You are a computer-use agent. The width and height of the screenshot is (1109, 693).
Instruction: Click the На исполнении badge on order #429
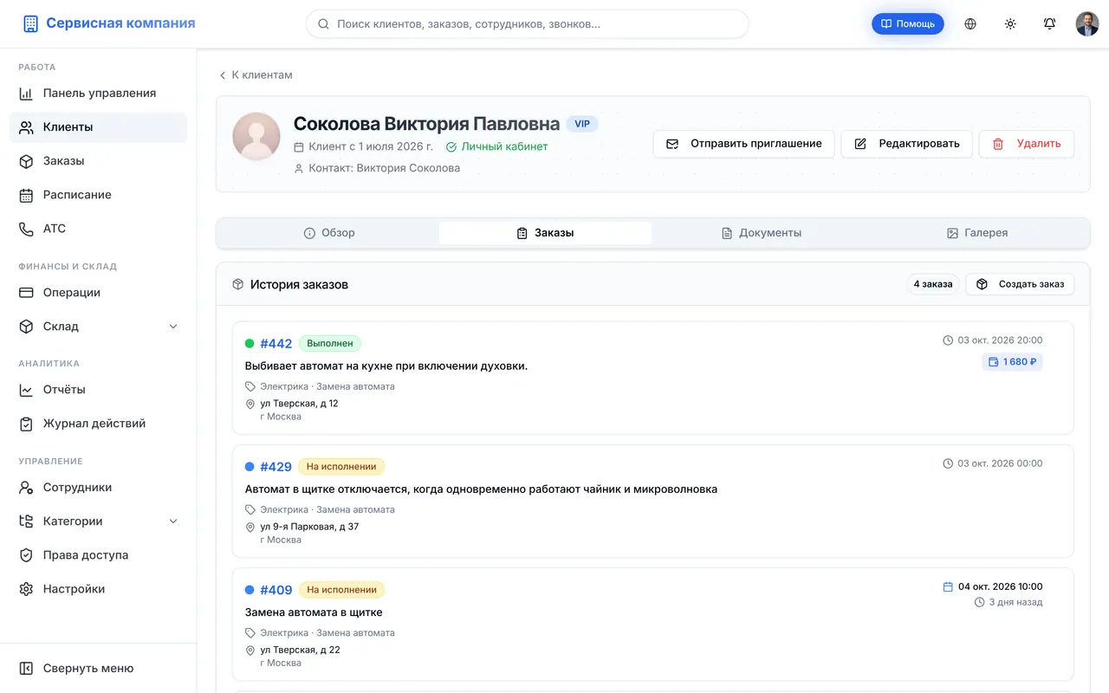pyautogui.click(x=341, y=467)
